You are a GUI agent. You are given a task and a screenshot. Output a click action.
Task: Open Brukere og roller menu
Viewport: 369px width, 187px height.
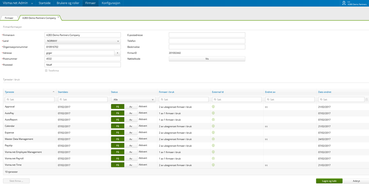coord(68,3)
